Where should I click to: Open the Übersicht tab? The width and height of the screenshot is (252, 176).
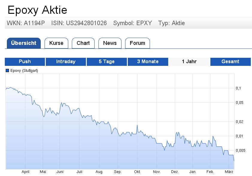click(x=23, y=43)
